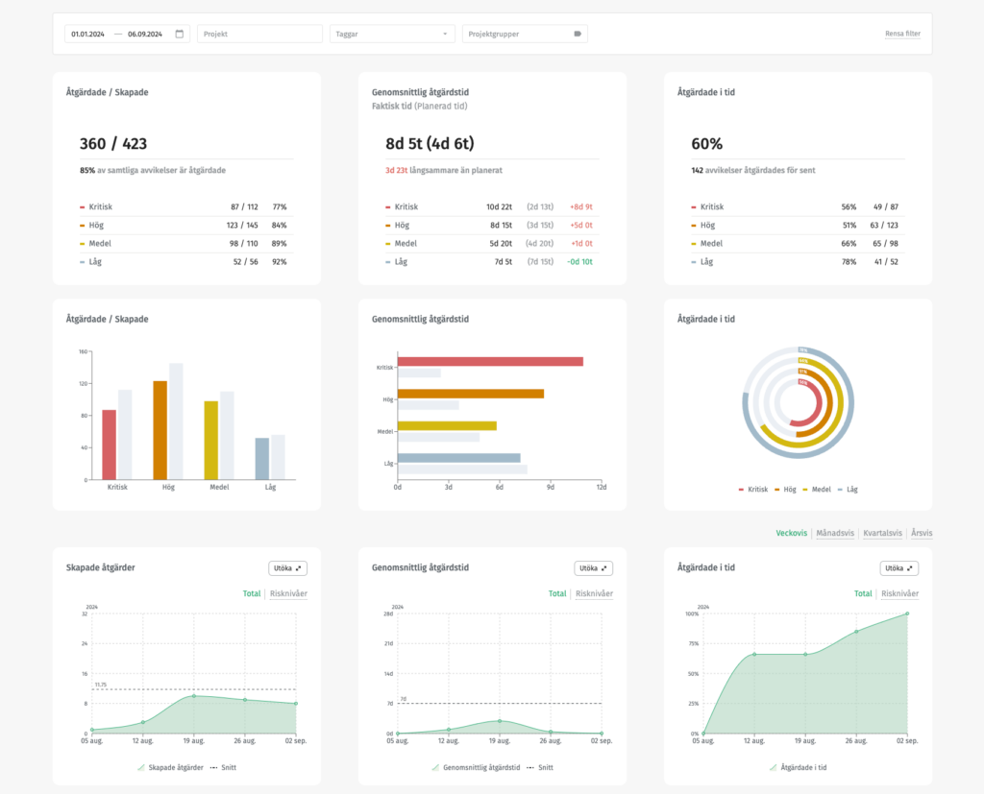The image size is (984, 794).
Task: Click the tag icon in Projektgrupper field
Action: point(577,34)
